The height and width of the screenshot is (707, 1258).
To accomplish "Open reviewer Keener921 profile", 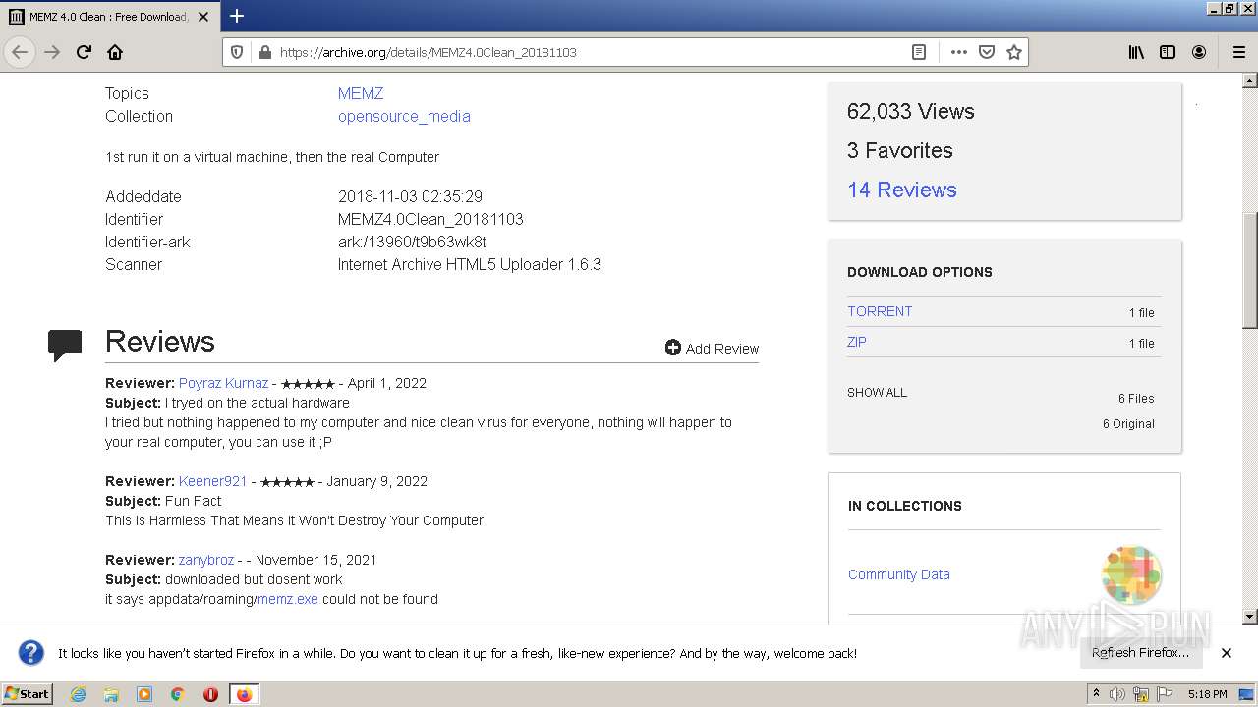I will click(x=212, y=481).
